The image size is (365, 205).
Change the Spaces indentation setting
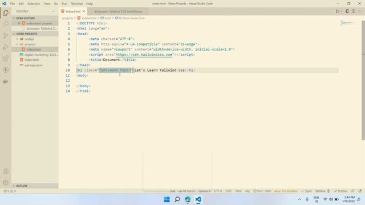205,191
